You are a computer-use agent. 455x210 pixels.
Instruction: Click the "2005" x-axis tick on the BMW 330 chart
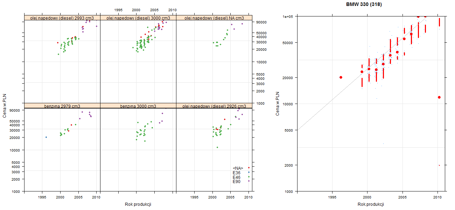click(x=402, y=197)
